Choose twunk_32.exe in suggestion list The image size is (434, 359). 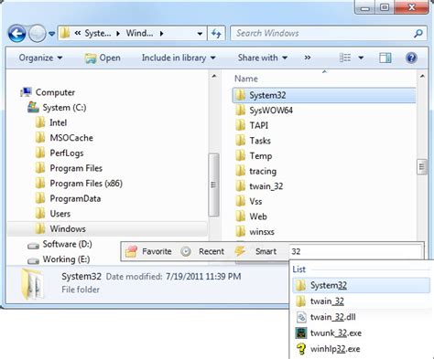[329, 333]
